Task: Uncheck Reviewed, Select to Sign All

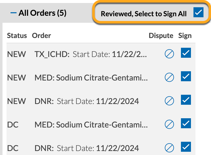Action: coord(198,12)
